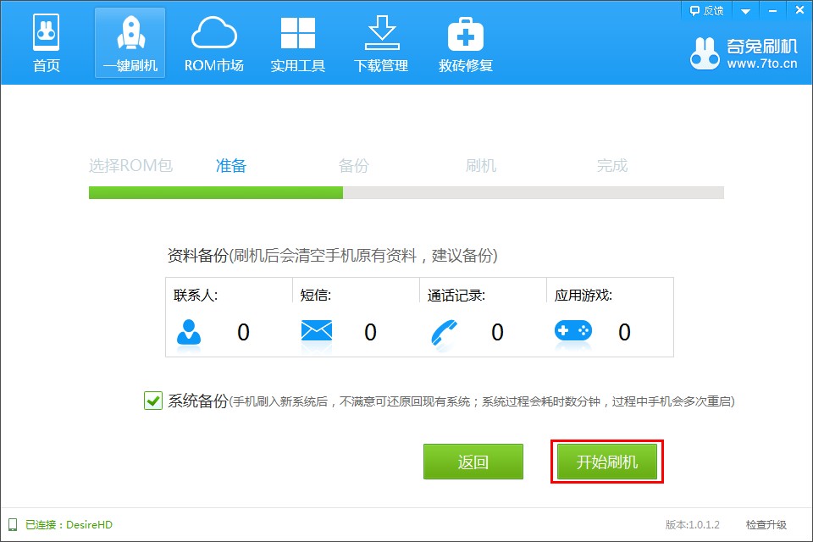Click the 检查升级 check update link
813x542 pixels.
click(x=766, y=525)
